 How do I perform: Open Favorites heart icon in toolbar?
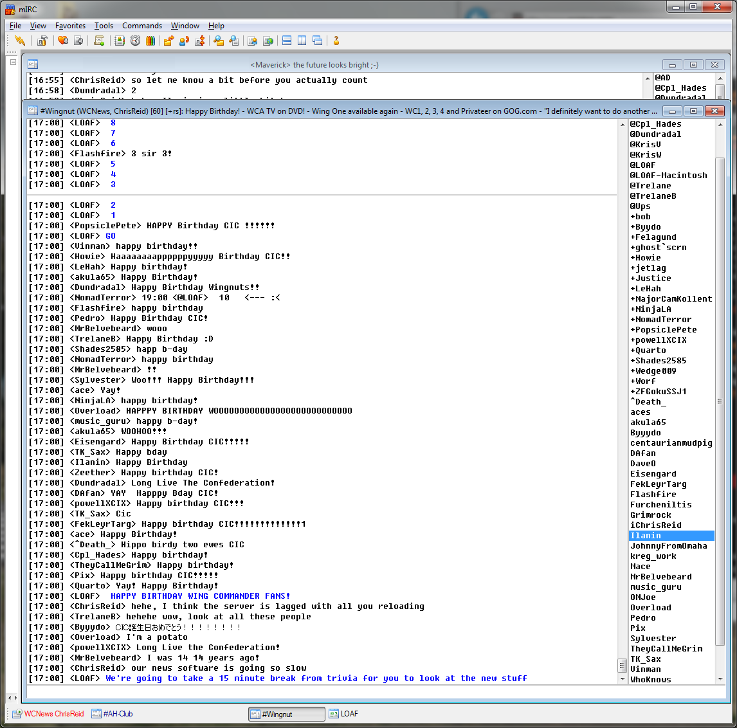pos(63,41)
